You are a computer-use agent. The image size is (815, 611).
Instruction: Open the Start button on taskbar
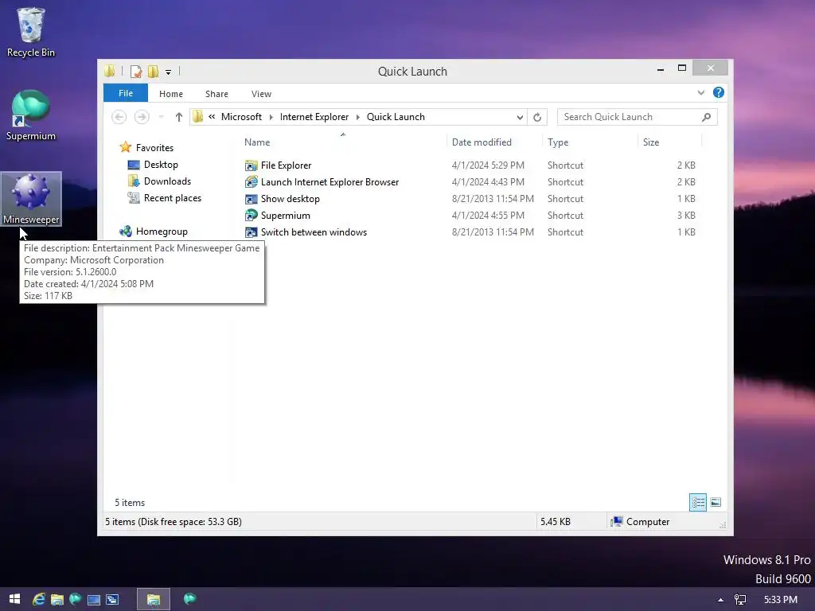click(14, 599)
